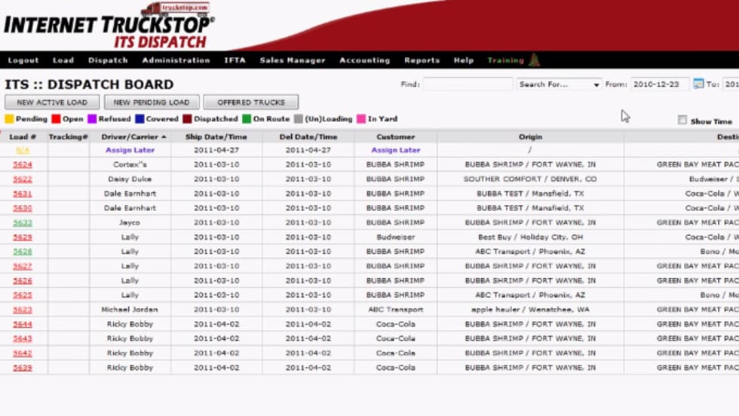Enable the Show Time checkbox
This screenshot has height=416, width=739.
[x=682, y=121]
